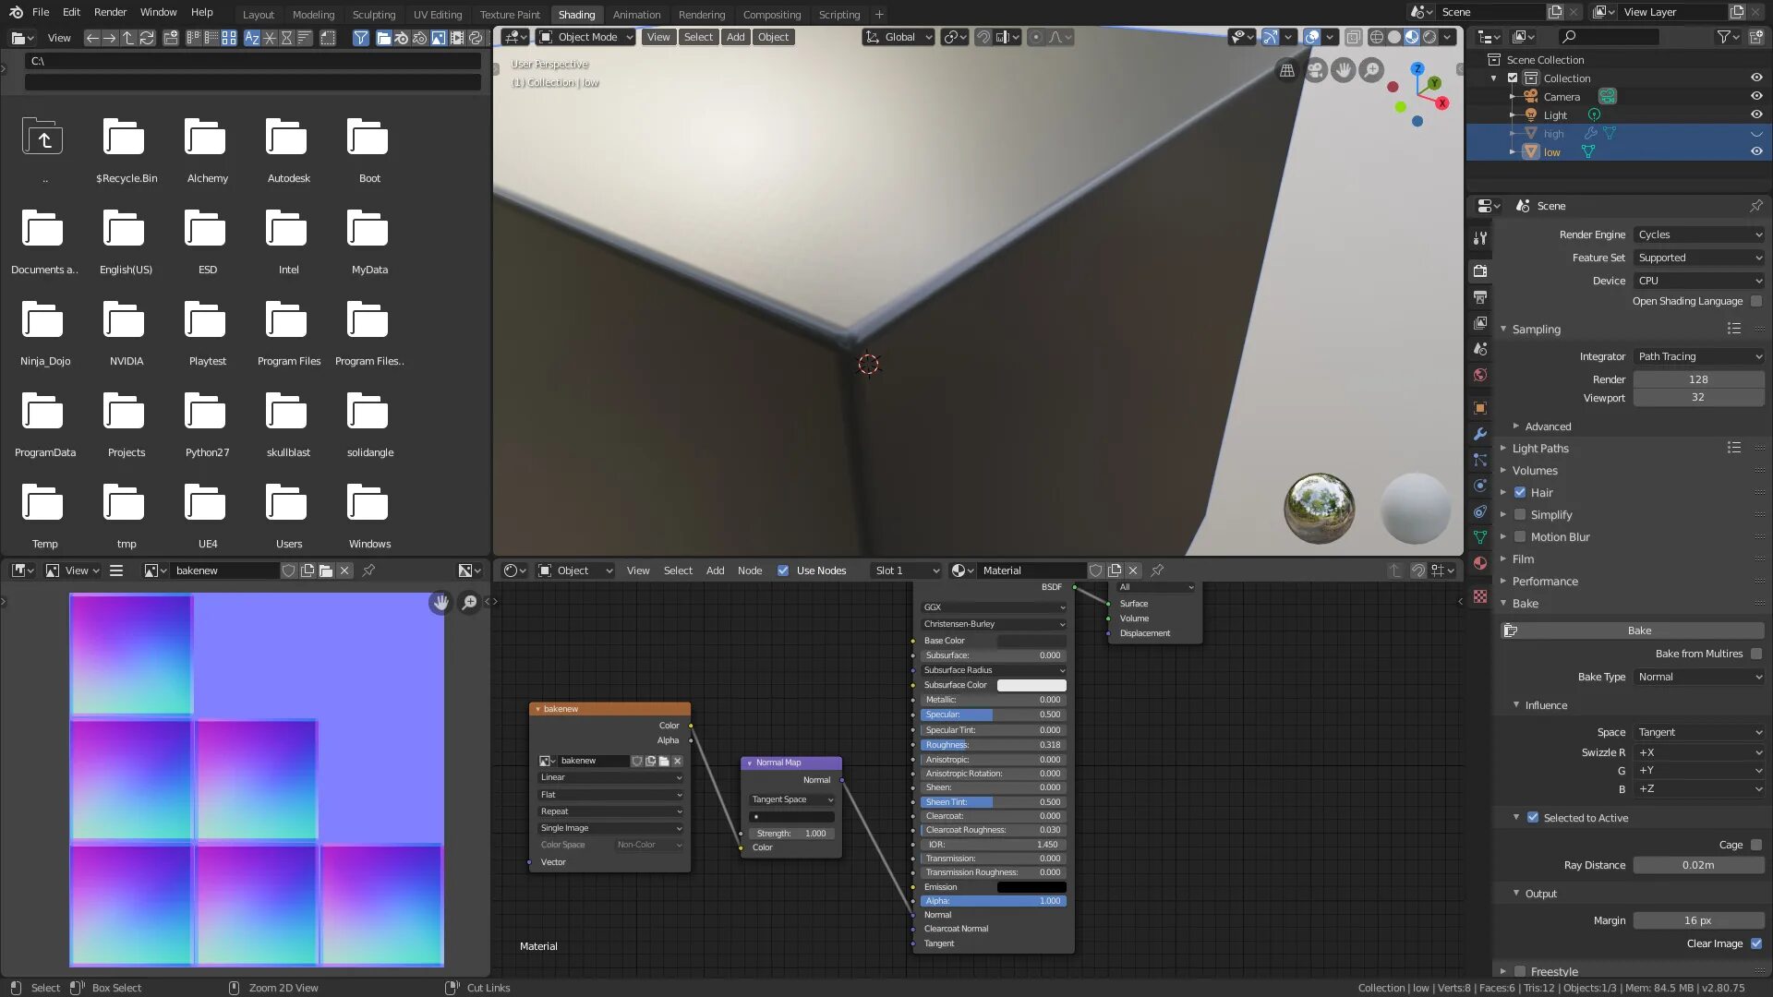1773x997 pixels.
Task: Disable the Selected to Active checkbox
Action: (1533, 818)
